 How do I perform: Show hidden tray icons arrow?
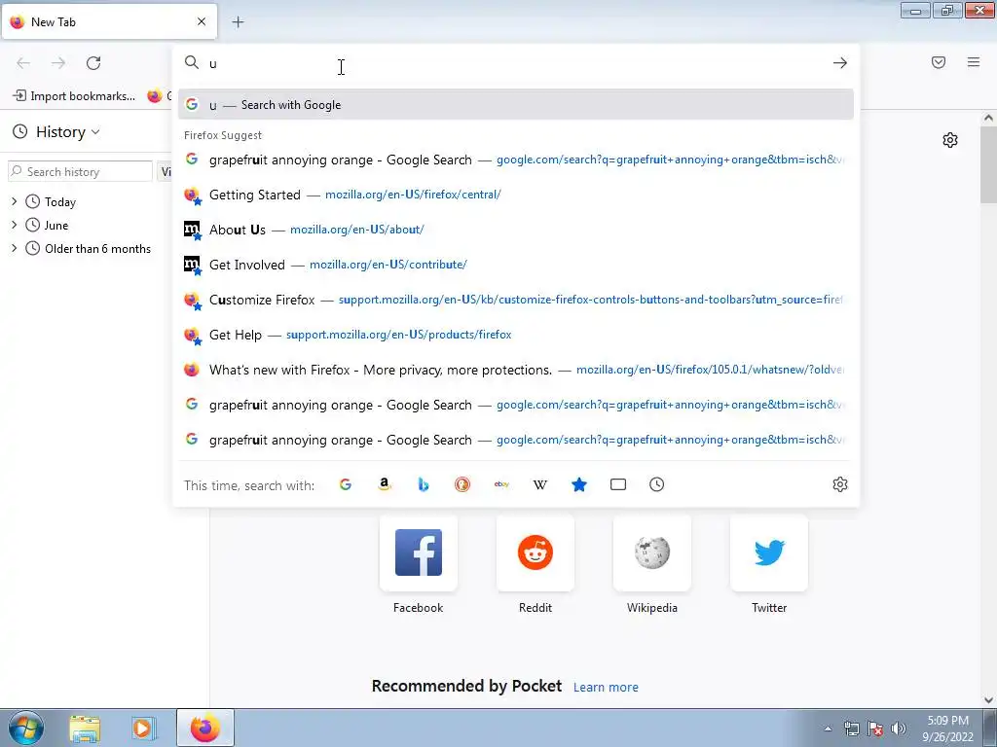point(828,729)
